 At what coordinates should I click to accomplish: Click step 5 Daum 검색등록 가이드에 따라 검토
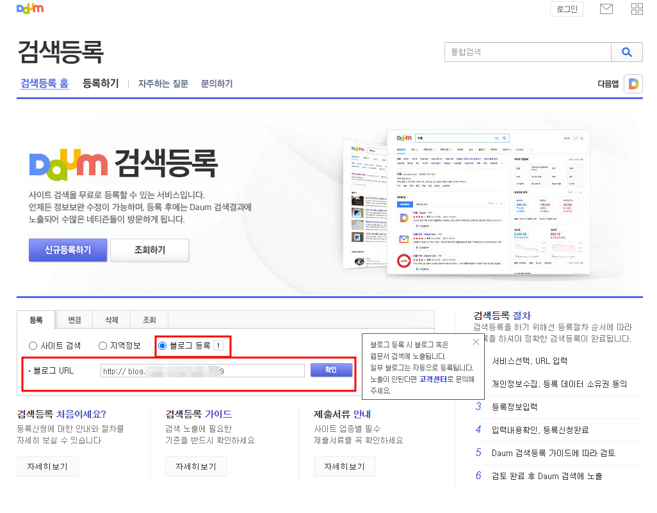(553, 453)
